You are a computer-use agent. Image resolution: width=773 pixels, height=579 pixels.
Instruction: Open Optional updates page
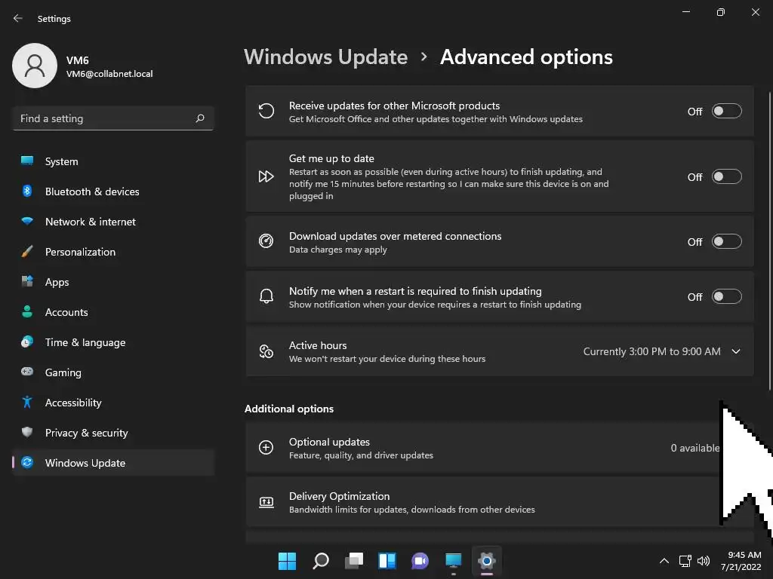[500, 448]
